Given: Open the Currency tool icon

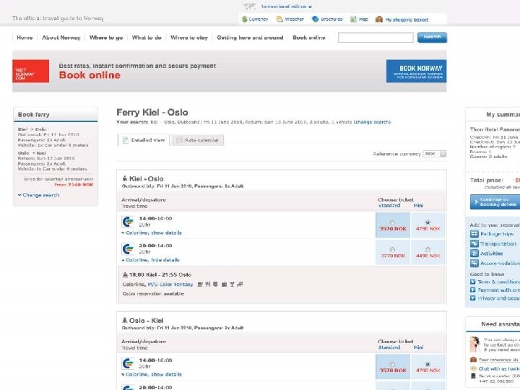Looking at the screenshot, I should click(x=244, y=19).
